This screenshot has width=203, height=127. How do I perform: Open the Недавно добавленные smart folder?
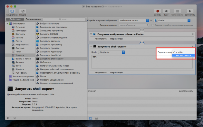[23, 80]
